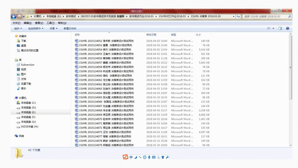Click the Sogou voice input microphone icon
This screenshot has height=168, width=298.
(149, 157)
